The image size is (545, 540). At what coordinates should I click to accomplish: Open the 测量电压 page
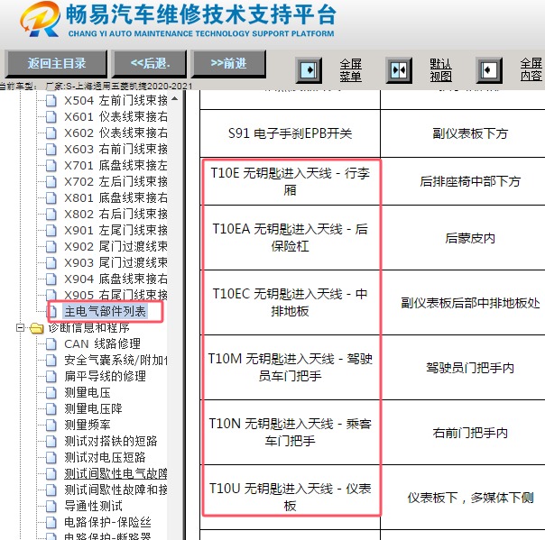[x=88, y=392]
